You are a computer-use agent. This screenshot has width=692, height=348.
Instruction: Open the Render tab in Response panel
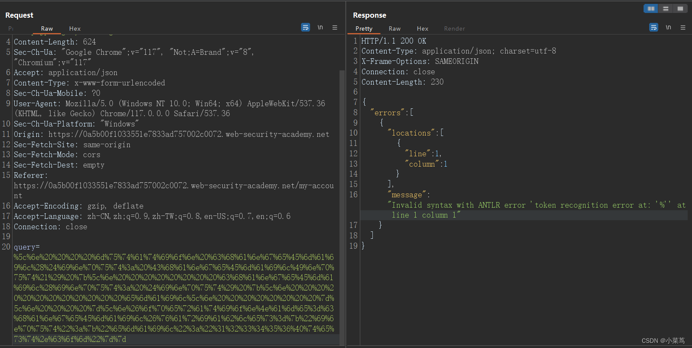[x=455, y=28]
